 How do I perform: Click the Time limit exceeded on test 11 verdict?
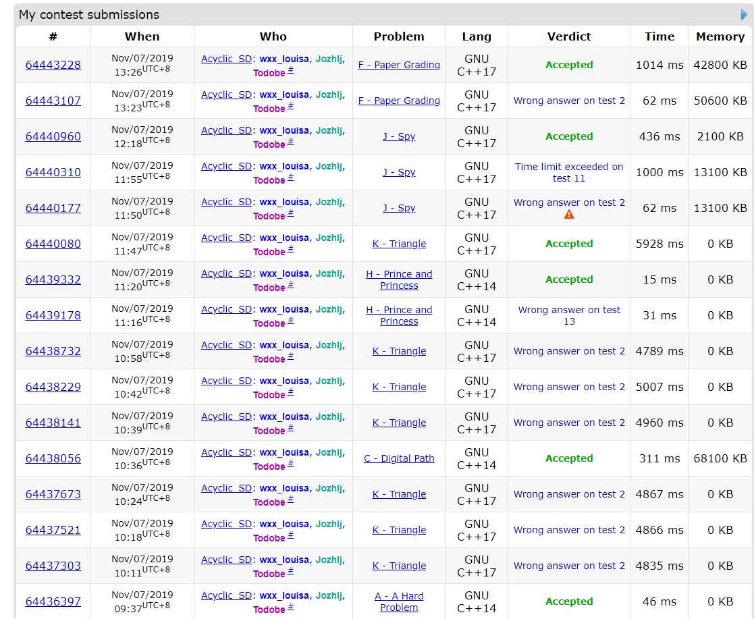[x=569, y=172]
